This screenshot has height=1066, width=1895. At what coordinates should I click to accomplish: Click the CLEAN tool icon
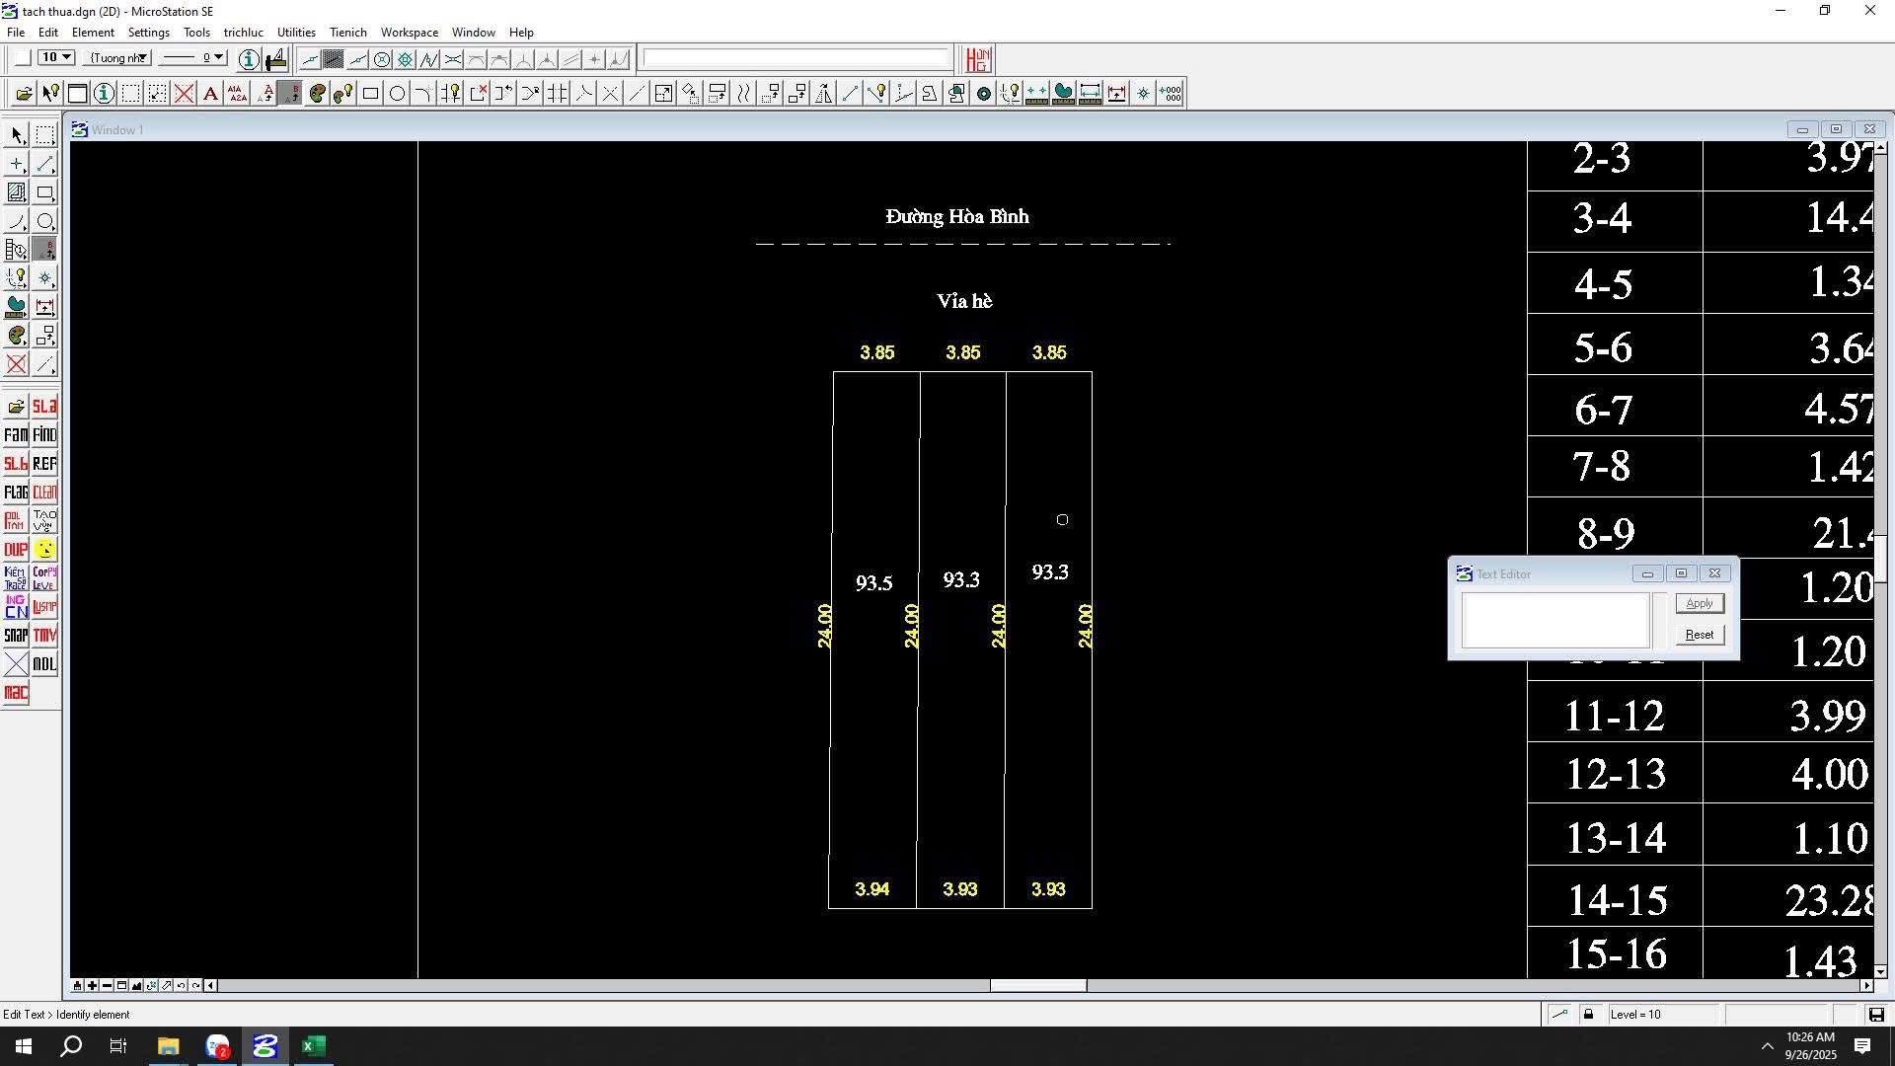click(x=44, y=493)
